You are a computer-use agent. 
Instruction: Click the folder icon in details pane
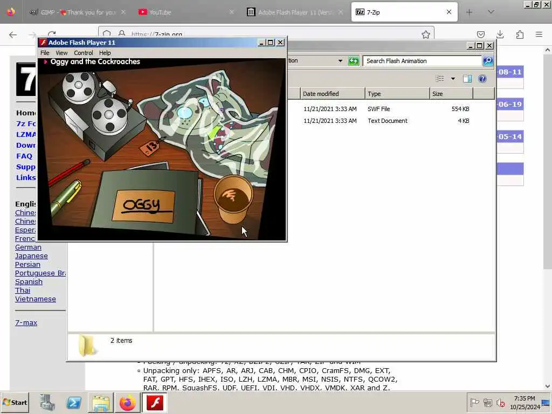click(x=87, y=346)
